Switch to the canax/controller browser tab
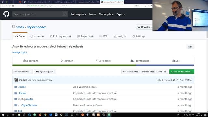 [x=87, y=2]
